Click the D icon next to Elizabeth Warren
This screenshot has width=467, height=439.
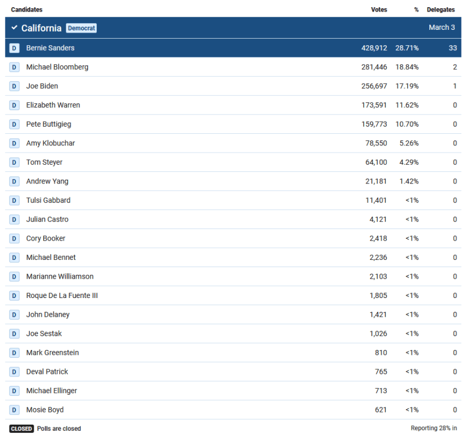pos(13,105)
